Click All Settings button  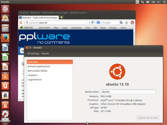(33, 53)
